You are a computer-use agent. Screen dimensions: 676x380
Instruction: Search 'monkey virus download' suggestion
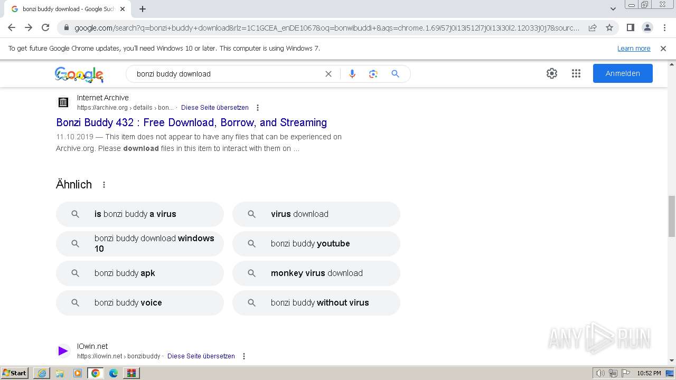tap(316, 273)
